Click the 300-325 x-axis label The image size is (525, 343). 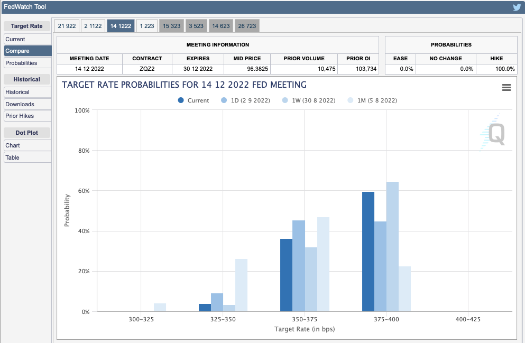[x=141, y=319]
